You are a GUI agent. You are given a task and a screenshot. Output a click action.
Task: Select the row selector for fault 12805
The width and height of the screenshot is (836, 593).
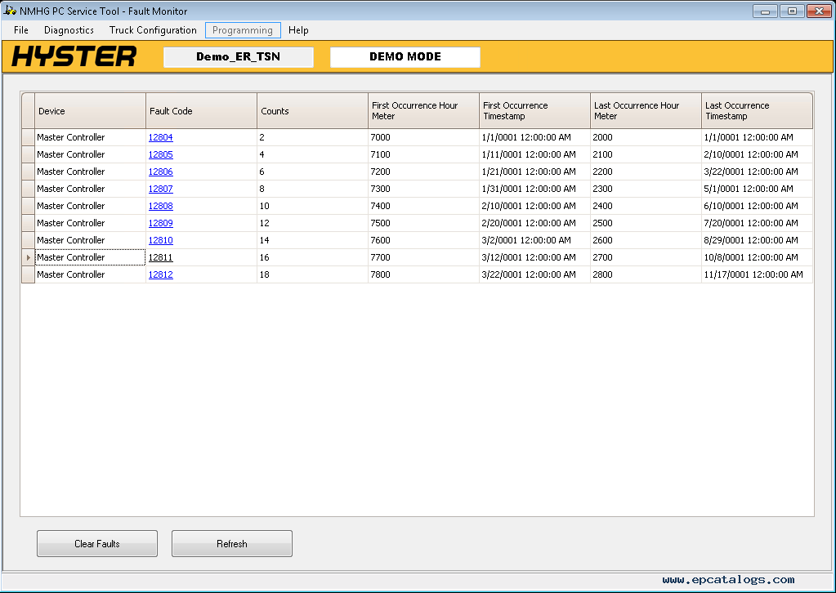(28, 154)
